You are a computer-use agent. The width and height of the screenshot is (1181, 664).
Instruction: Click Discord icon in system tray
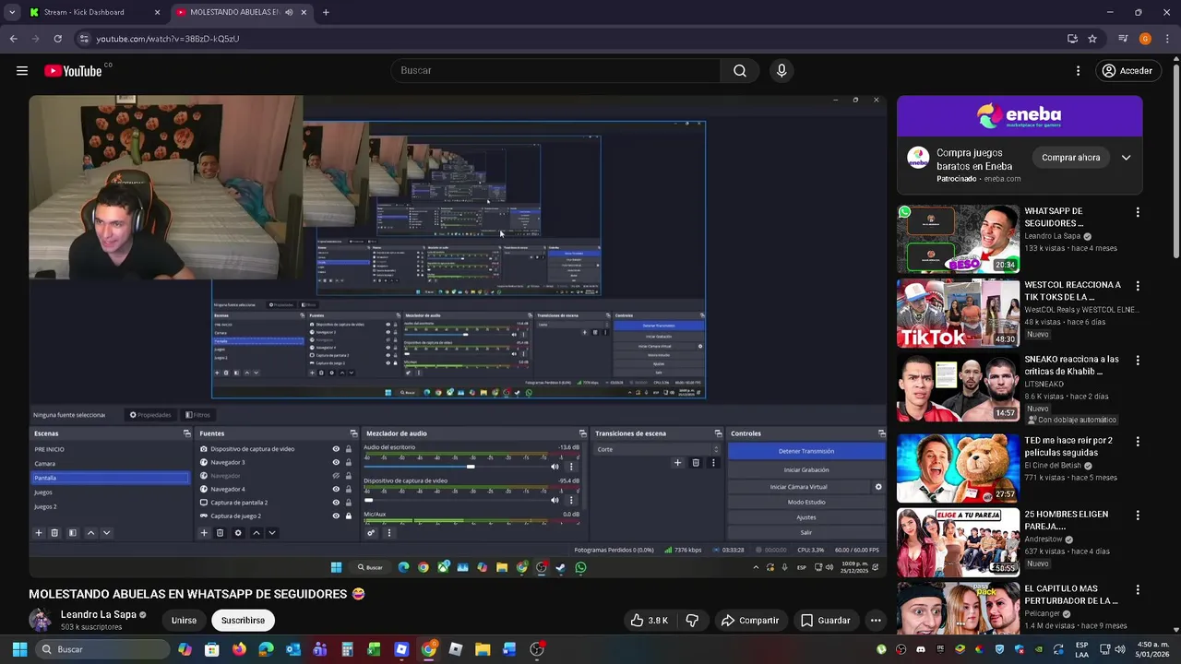pos(921,649)
